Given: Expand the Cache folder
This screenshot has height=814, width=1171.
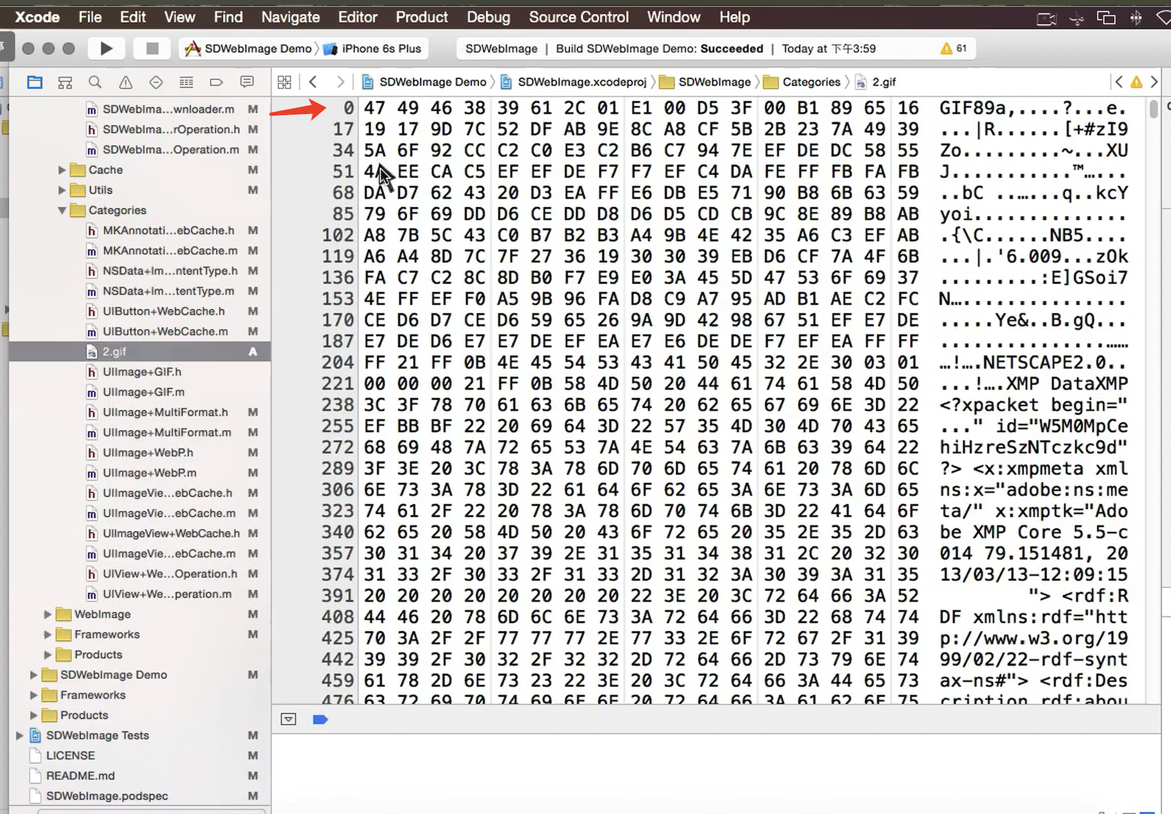Looking at the screenshot, I should click(62, 170).
